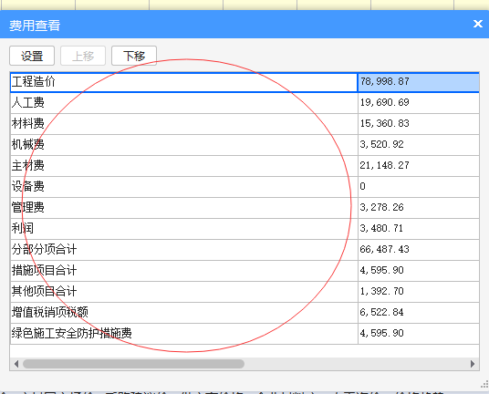Close the 费用查看 dialog
This screenshot has width=489, height=394.
(x=478, y=24)
